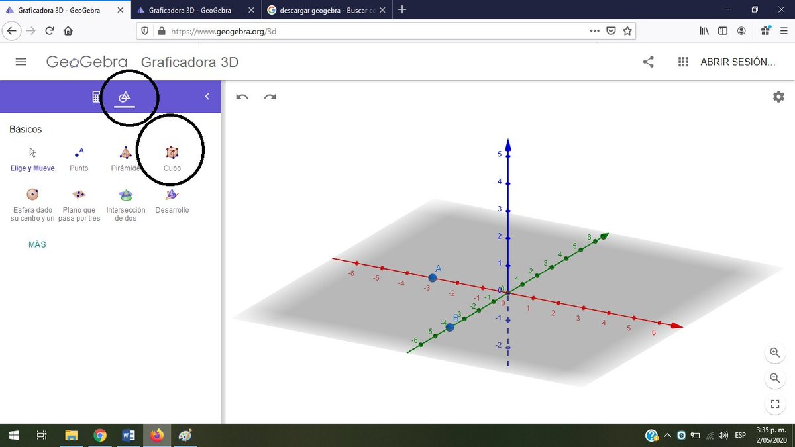Open Microsoft Word from the taskbar
Image resolution: width=795 pixels, height=447 pixels.
click(129, 435)
